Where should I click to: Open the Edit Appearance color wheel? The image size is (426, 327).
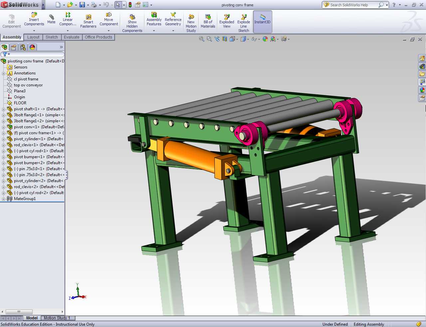pos(265,39)
